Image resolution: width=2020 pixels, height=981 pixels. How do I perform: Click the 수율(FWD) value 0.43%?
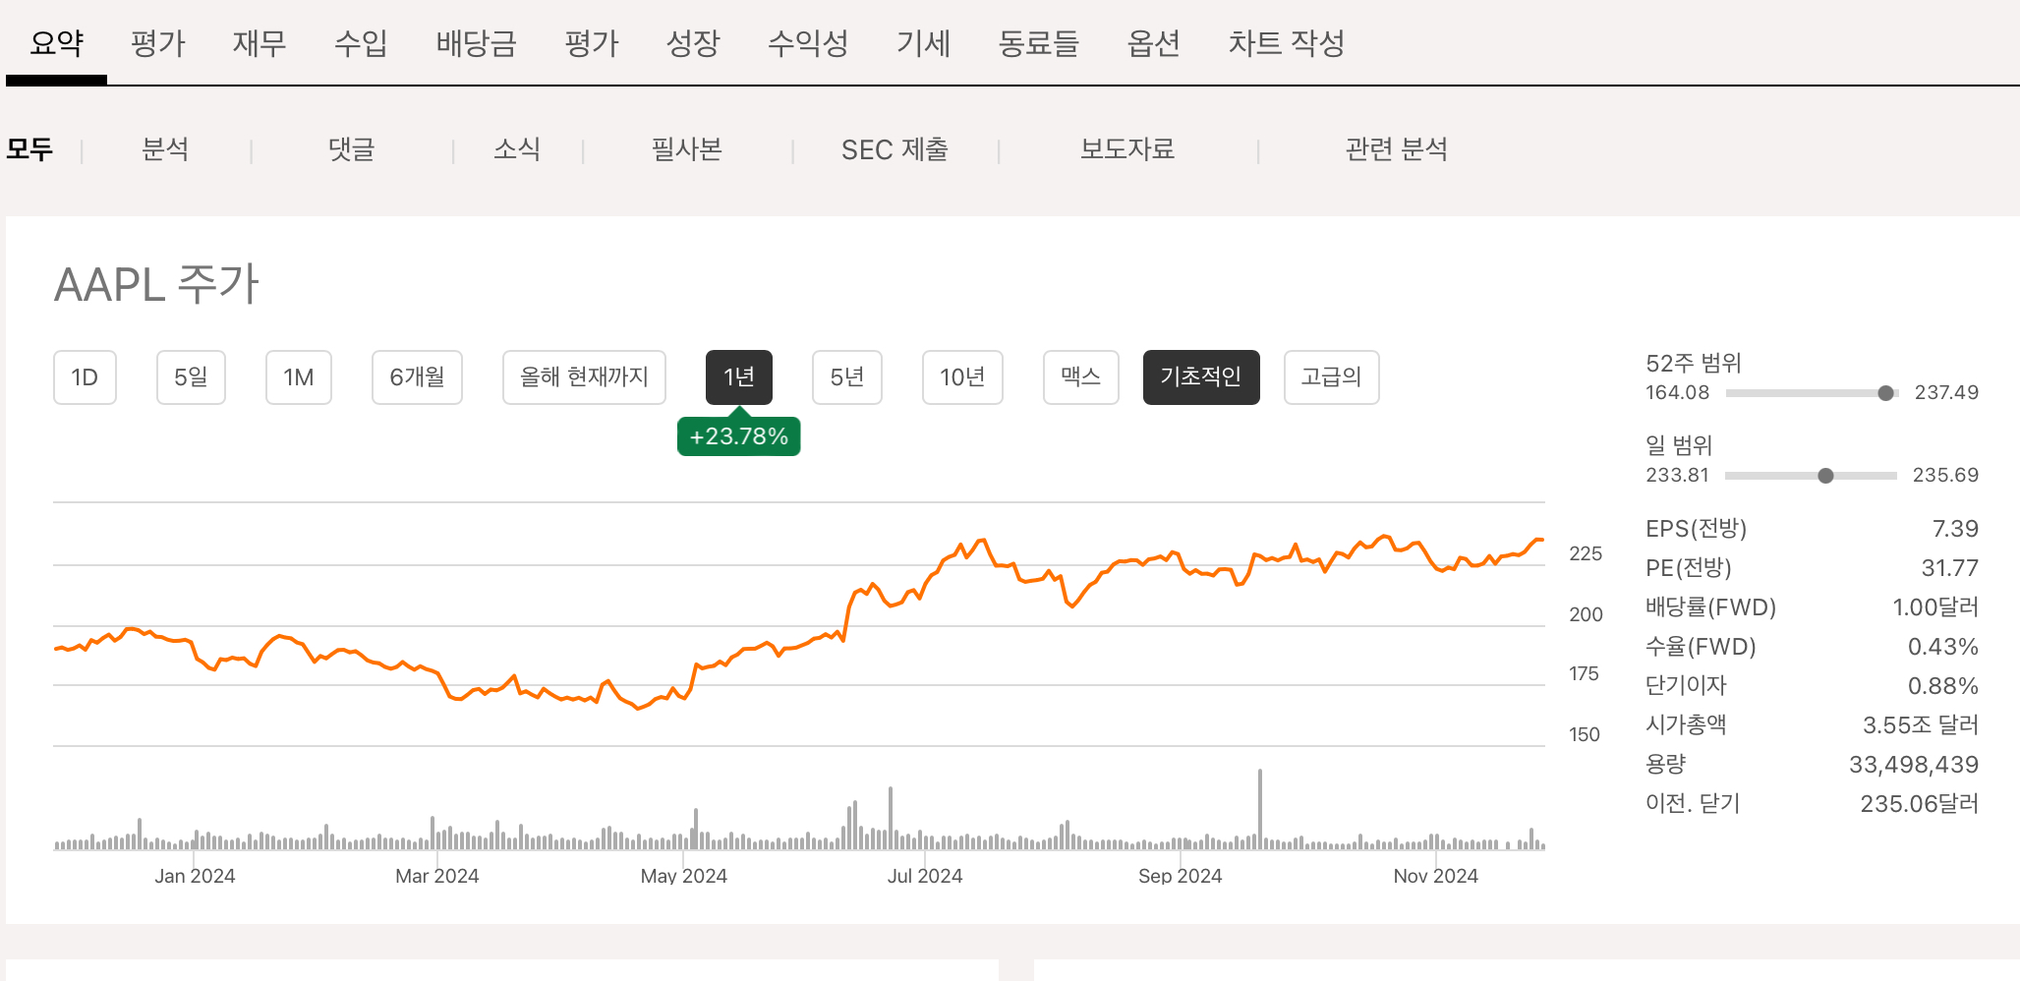(x=1943, y=647)
